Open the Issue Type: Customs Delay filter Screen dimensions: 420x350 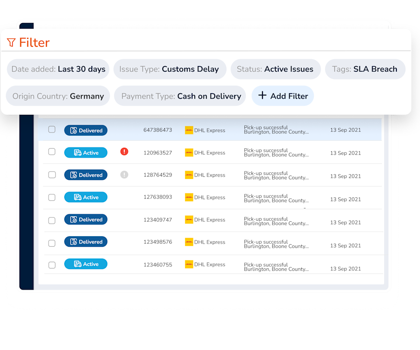point(170,69)
